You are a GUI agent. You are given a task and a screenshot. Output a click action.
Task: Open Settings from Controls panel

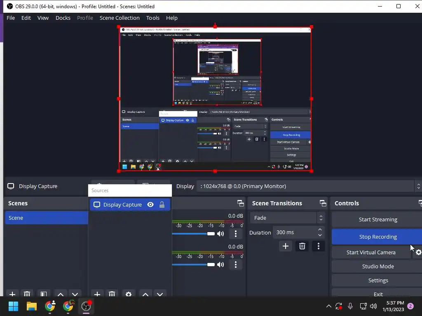click(377, 280)
